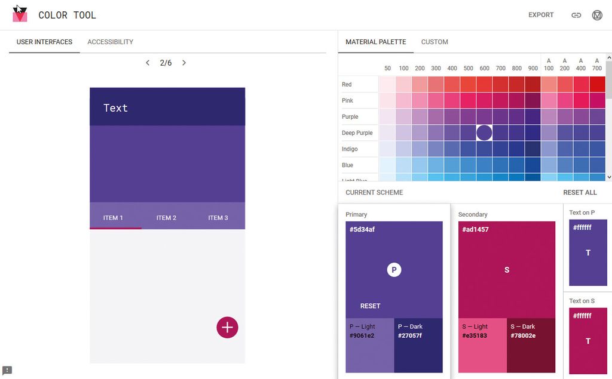Click the pink Color Tool logo
This screenshot has height=379, width=612.
click(x=20, y=14)
